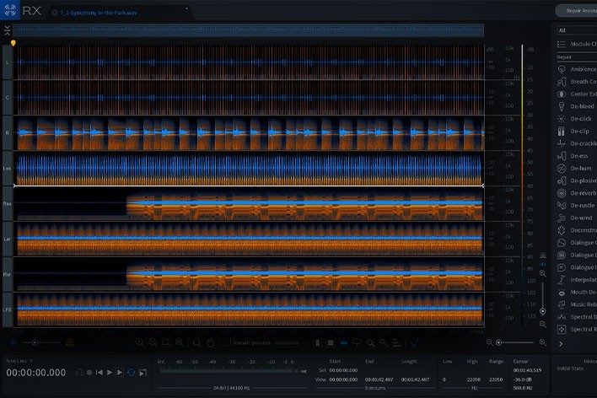Select the Magic Wand tool
This screenshot has height=398, width=597.
coord(384,343)
